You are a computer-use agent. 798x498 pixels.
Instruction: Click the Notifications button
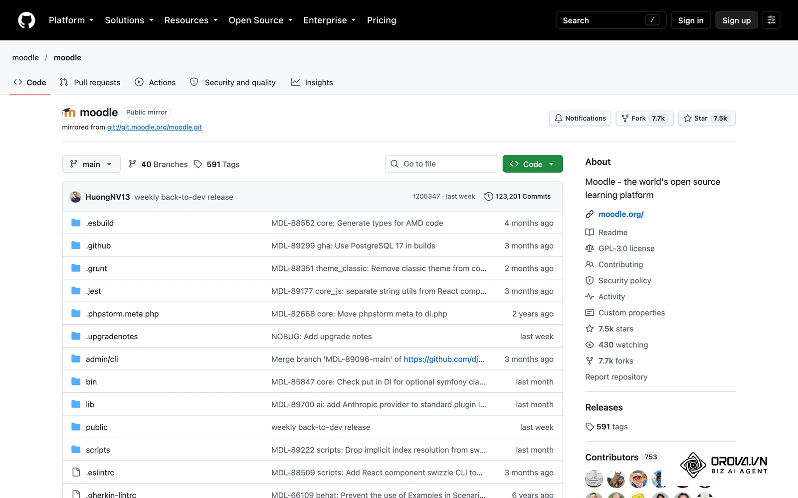580,119
